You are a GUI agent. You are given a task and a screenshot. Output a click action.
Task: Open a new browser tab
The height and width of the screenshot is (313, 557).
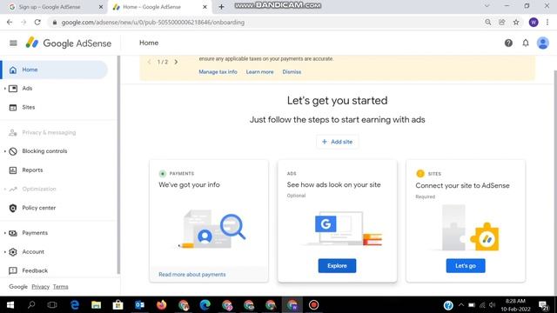pos(221,7)
